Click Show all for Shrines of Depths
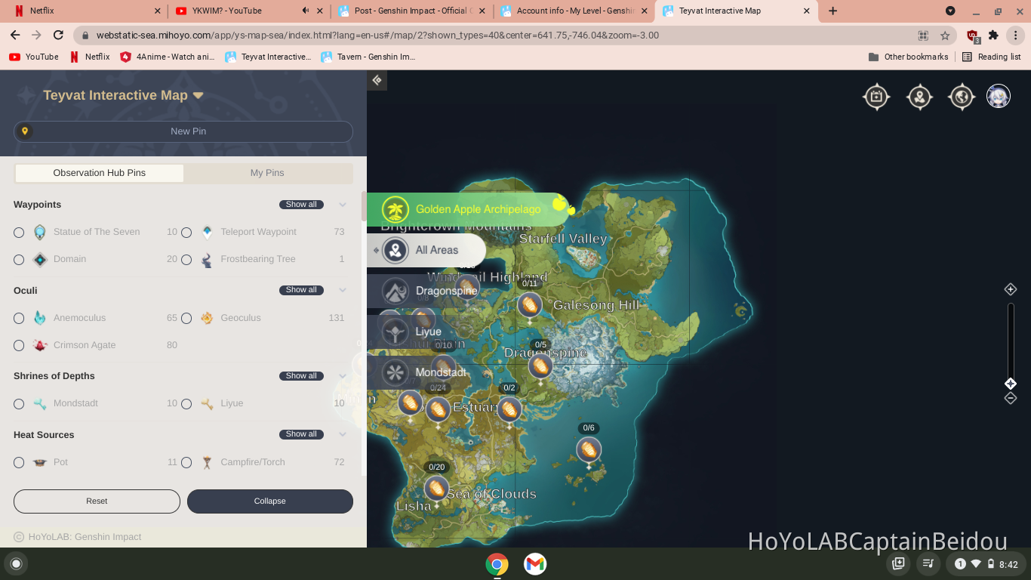The height and width of the screenshot is (580, 1031). (301, 375)
